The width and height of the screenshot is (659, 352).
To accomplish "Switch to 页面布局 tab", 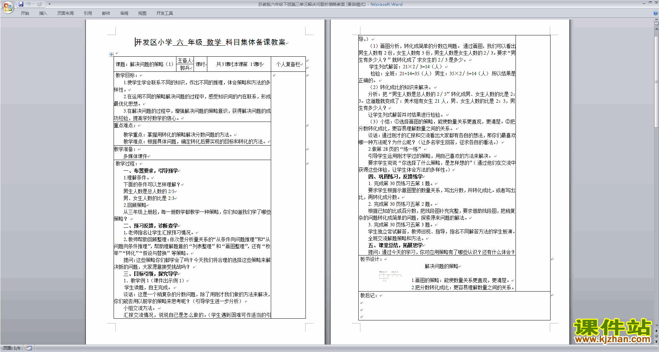I will click(x=65, y=13).
